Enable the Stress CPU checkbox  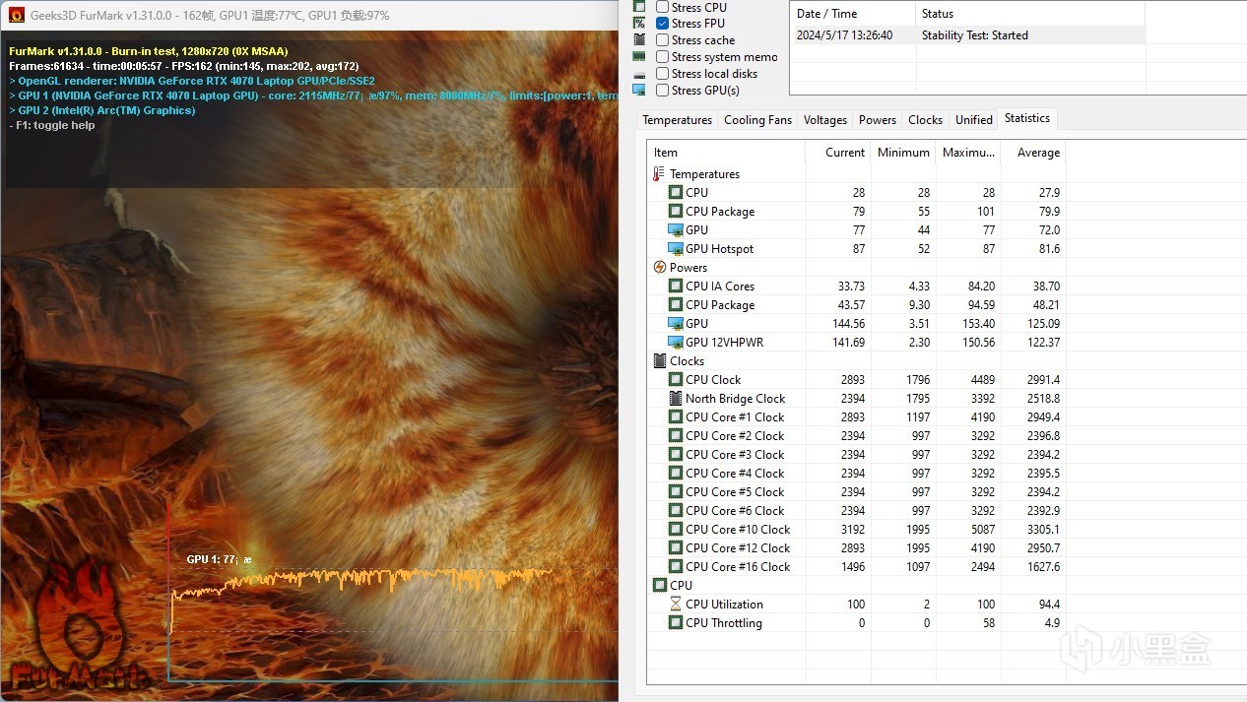(663, 7)
